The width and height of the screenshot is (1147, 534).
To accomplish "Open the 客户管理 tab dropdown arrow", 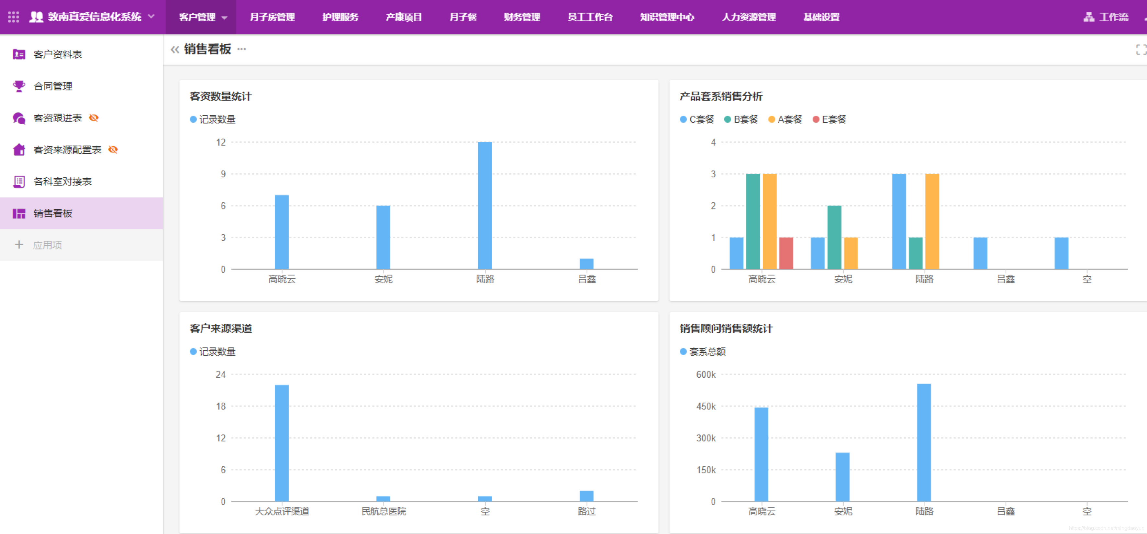I will tap(224, 18).
